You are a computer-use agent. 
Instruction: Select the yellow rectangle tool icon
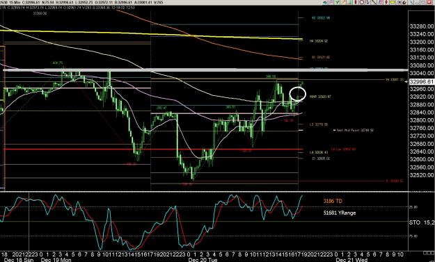tap(393, 2)
